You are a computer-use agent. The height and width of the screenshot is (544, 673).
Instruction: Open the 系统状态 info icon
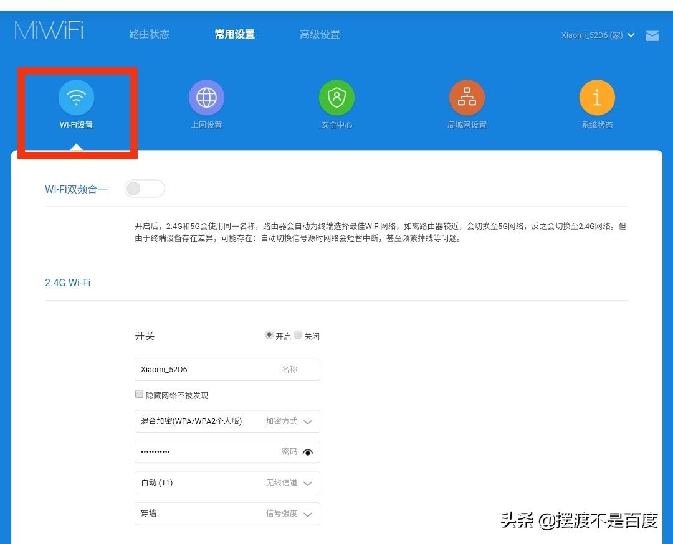click(597, 98)
